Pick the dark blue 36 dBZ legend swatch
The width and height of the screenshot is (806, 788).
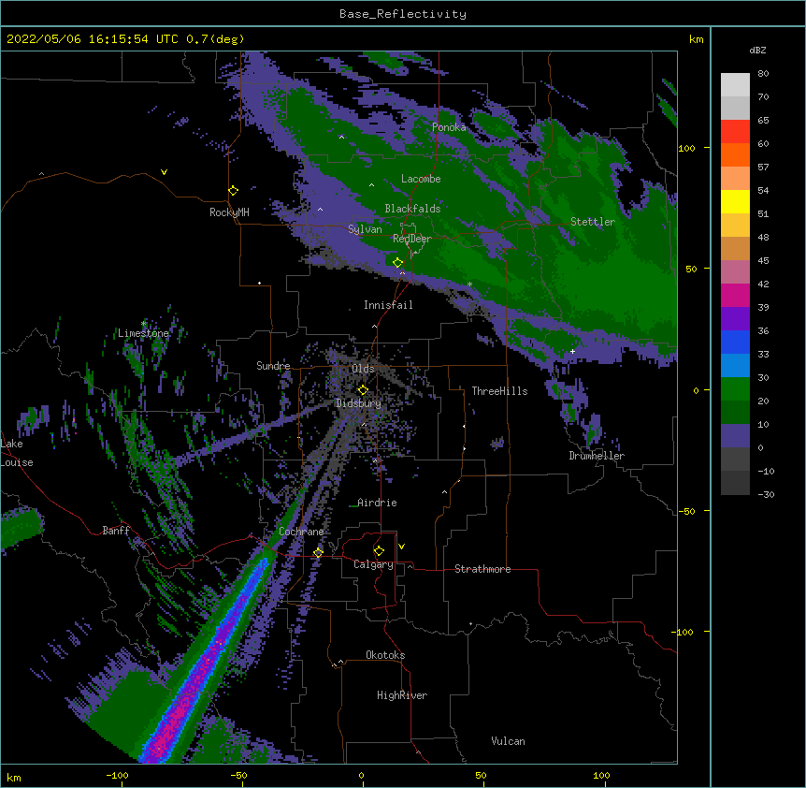coord(735,342)
